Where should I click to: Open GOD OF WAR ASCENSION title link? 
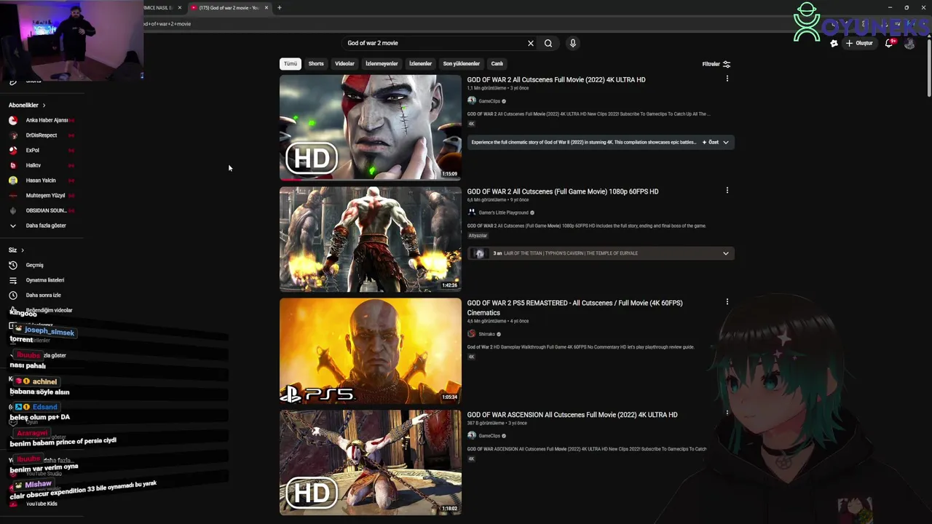572,415
